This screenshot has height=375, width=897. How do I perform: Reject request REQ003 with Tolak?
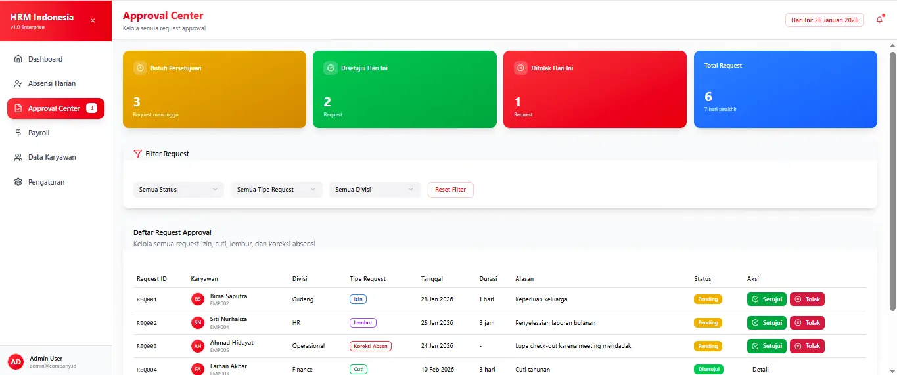[807, 346]
